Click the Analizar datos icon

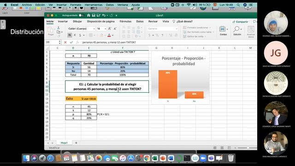point(251,32)
